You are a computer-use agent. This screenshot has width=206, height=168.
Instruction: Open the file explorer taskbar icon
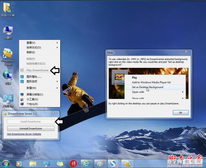(33, 164)
